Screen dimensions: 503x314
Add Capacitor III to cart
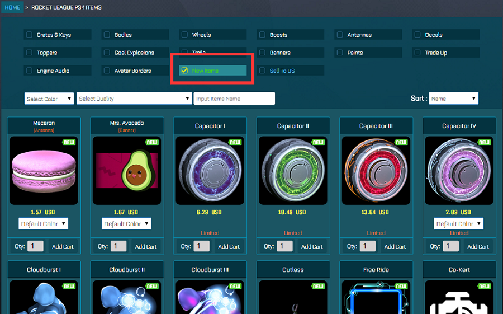[x=395, y=246]
